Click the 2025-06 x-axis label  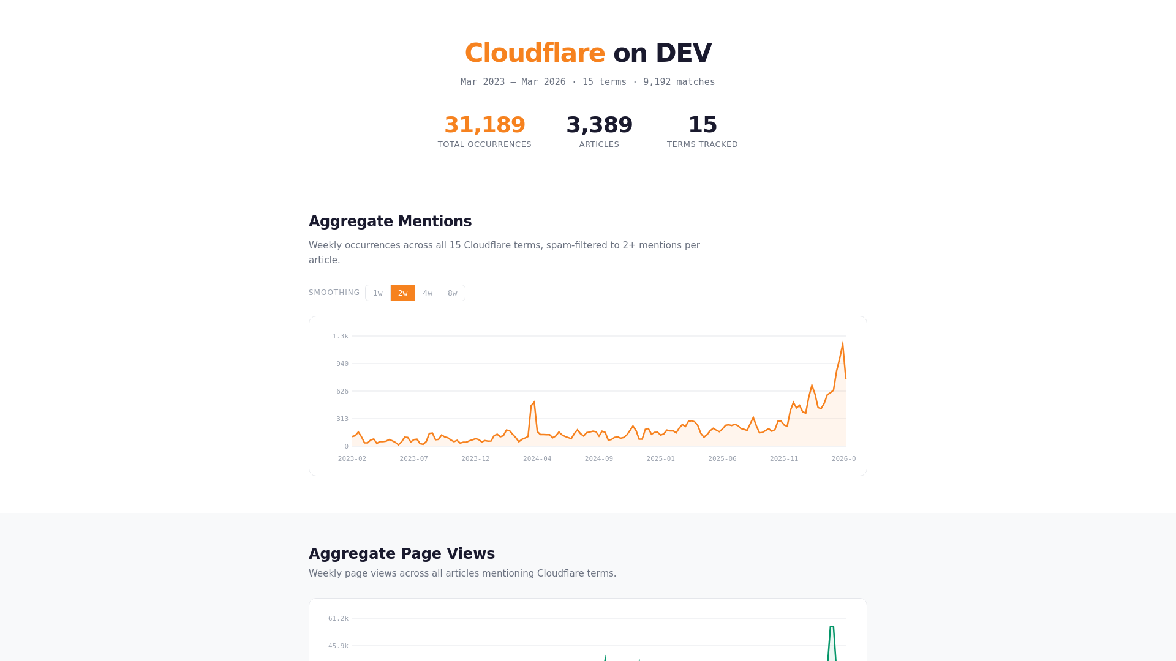722,458
